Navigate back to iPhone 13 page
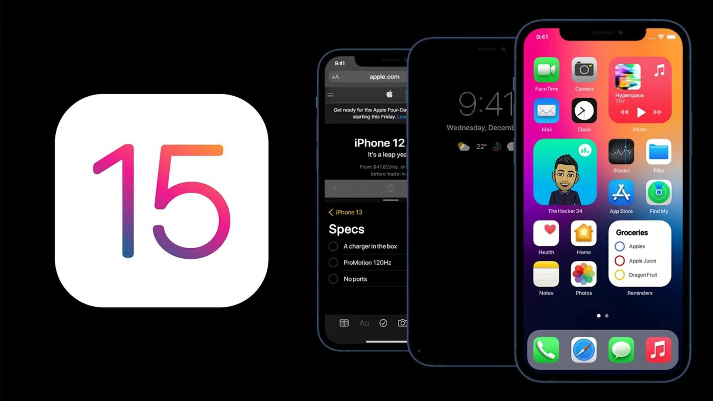The width and height of the screenshot is (713, 401). pyautogui.click(x=345, y=212)
